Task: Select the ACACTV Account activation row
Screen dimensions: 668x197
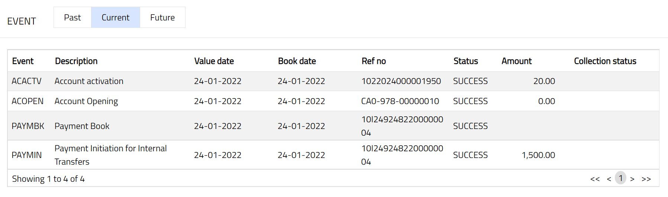Action: click(x=89, y=81)
